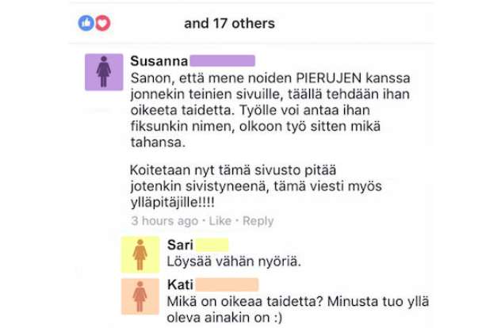Click the name Susanna on the comment

pos(159,61)
